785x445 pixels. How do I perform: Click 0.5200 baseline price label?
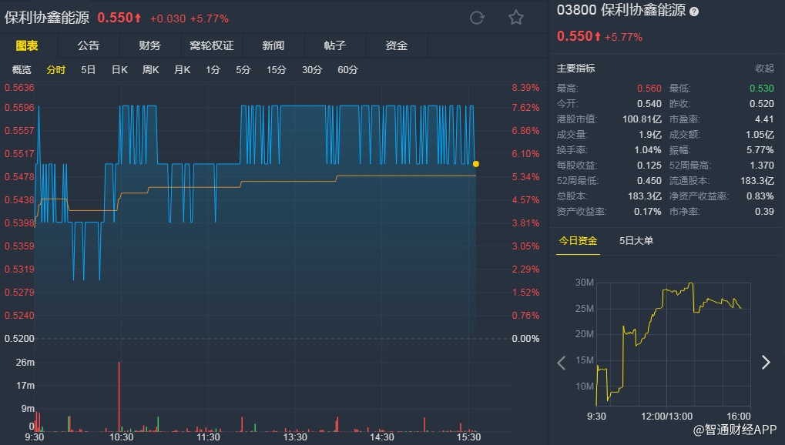click(19, 339)
